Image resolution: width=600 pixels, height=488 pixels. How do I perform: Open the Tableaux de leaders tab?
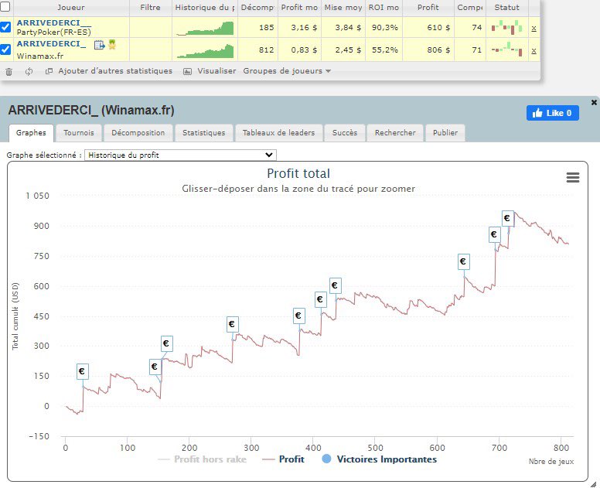[278, 133]
